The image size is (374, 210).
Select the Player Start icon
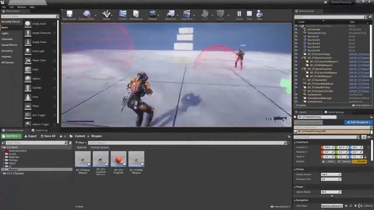click(x=28, y=61)
